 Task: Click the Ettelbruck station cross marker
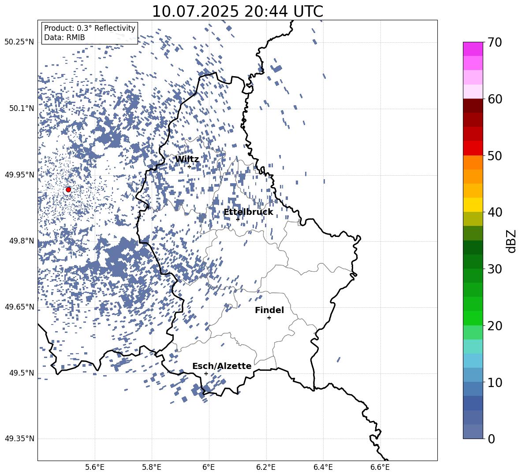click(238, 219)
